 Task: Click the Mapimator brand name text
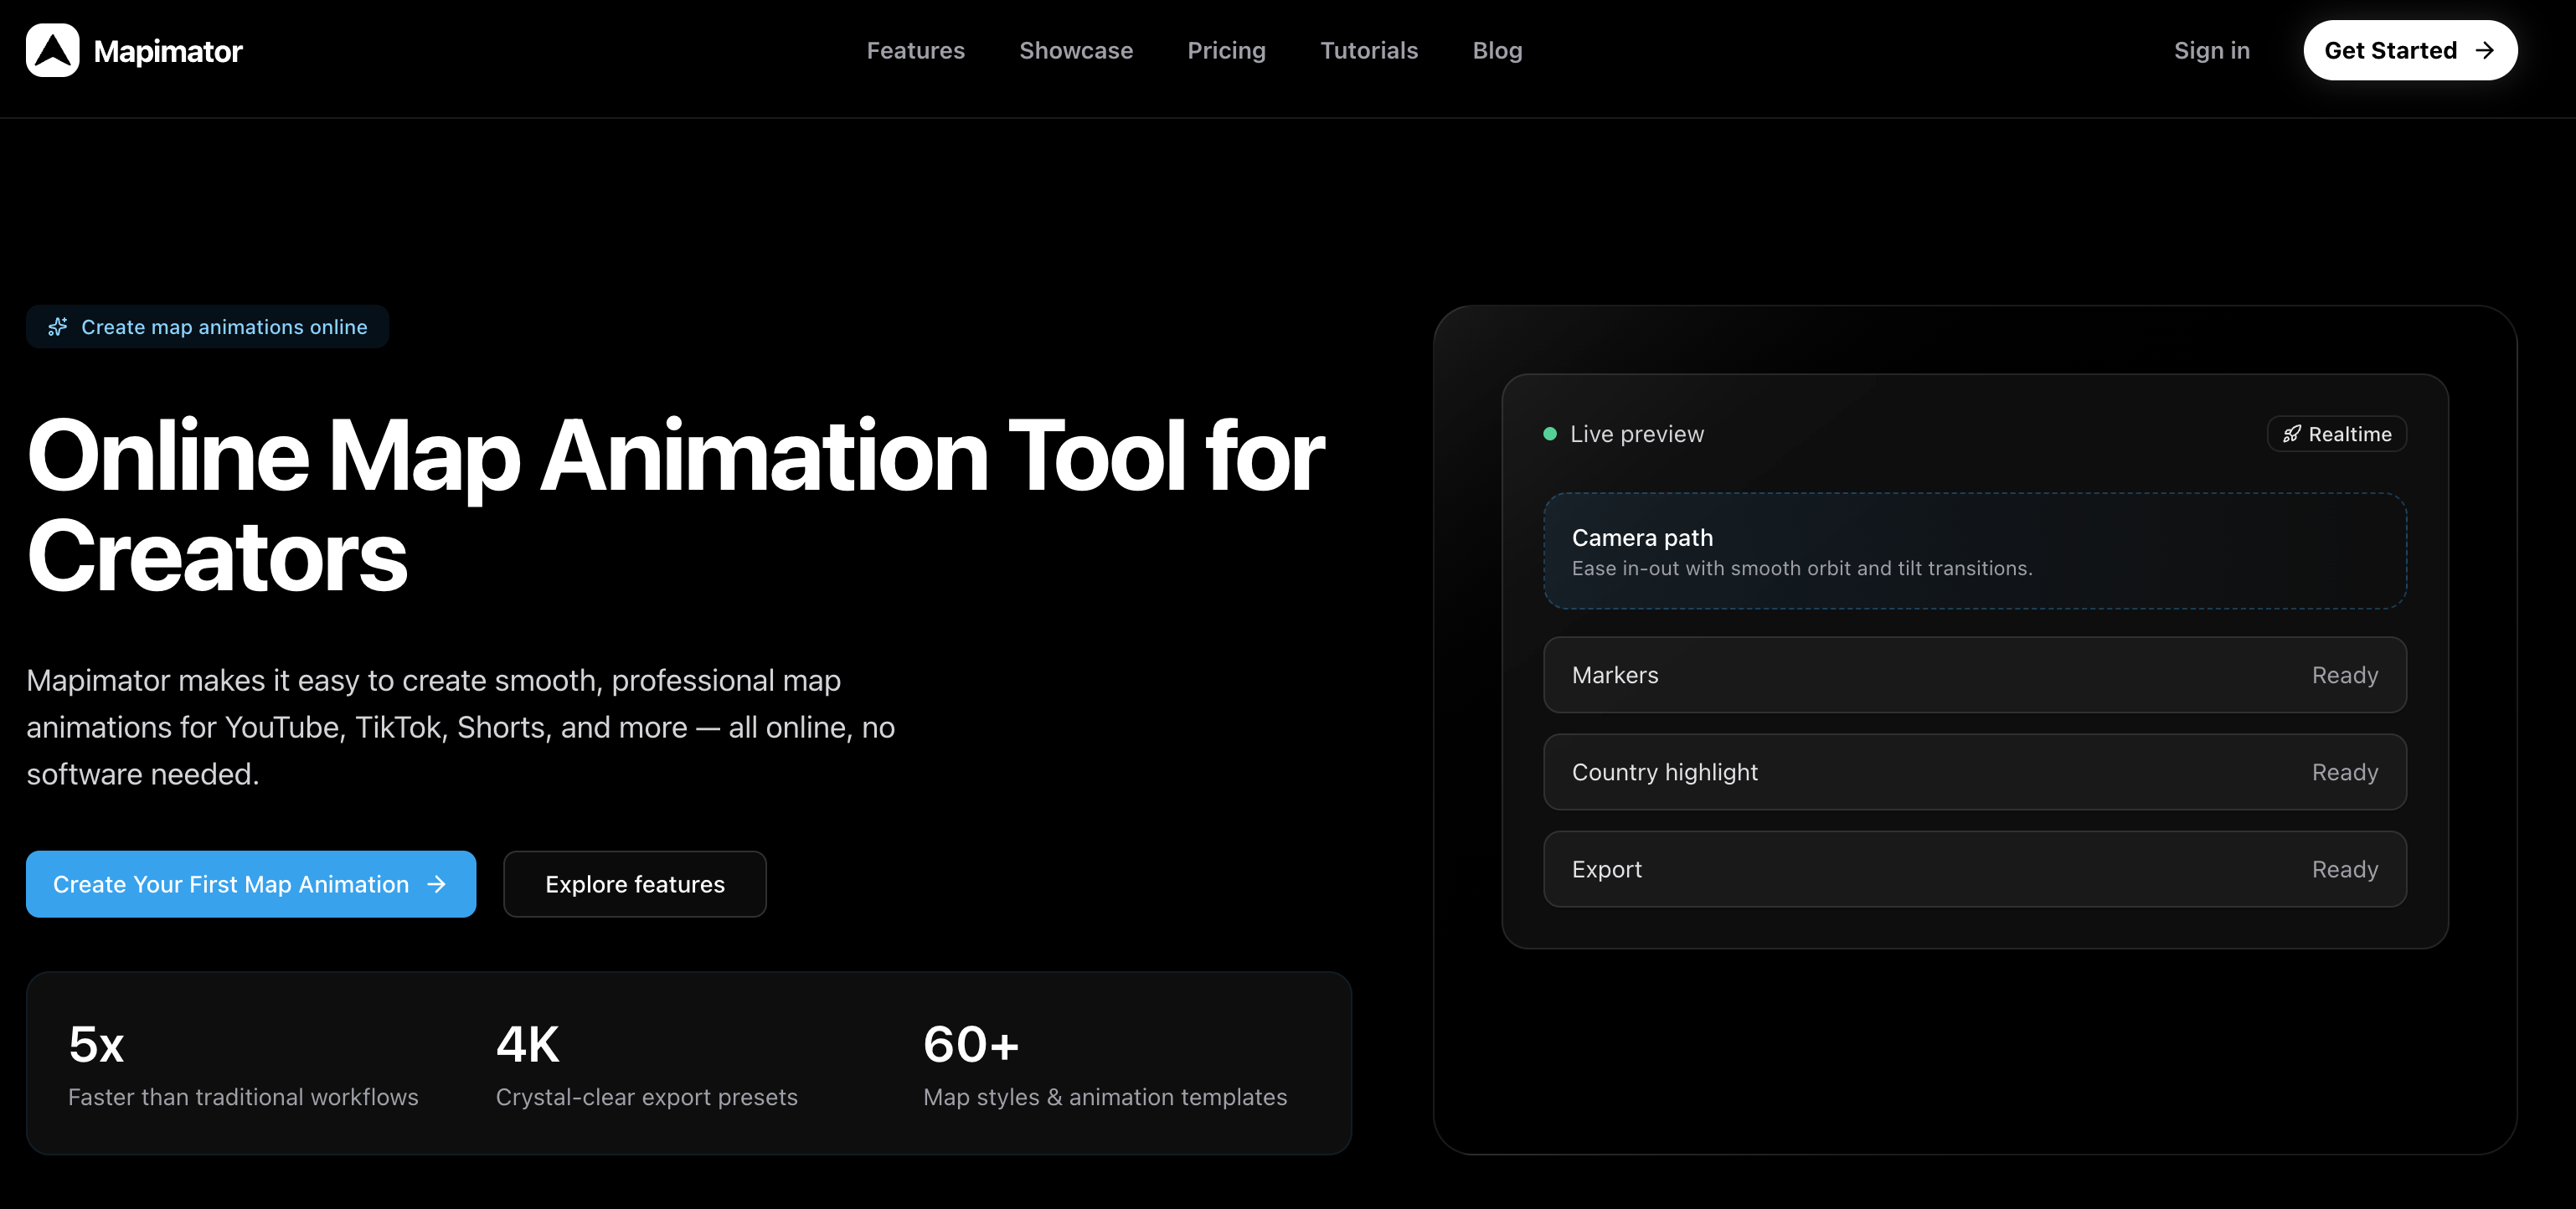coord(168,51)
